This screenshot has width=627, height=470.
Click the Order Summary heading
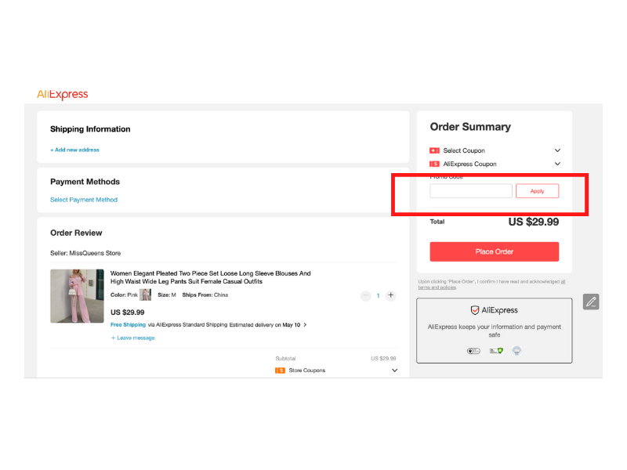coord(470,127)
